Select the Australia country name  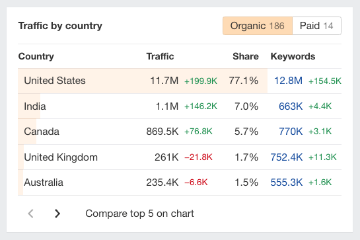pos(44,182)
